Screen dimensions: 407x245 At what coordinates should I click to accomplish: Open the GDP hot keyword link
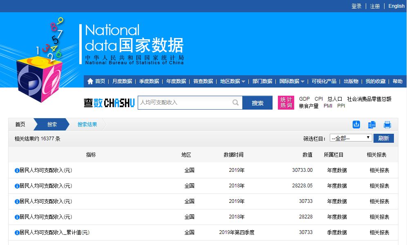tap(304, 99)
